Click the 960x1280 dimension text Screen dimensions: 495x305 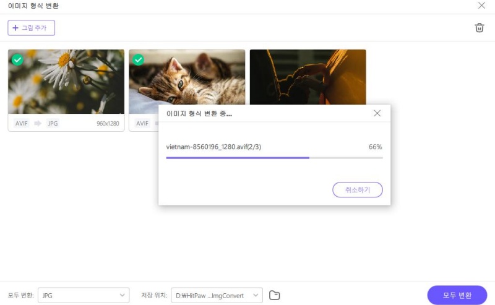pyautogui.click(x=108, y=124)
